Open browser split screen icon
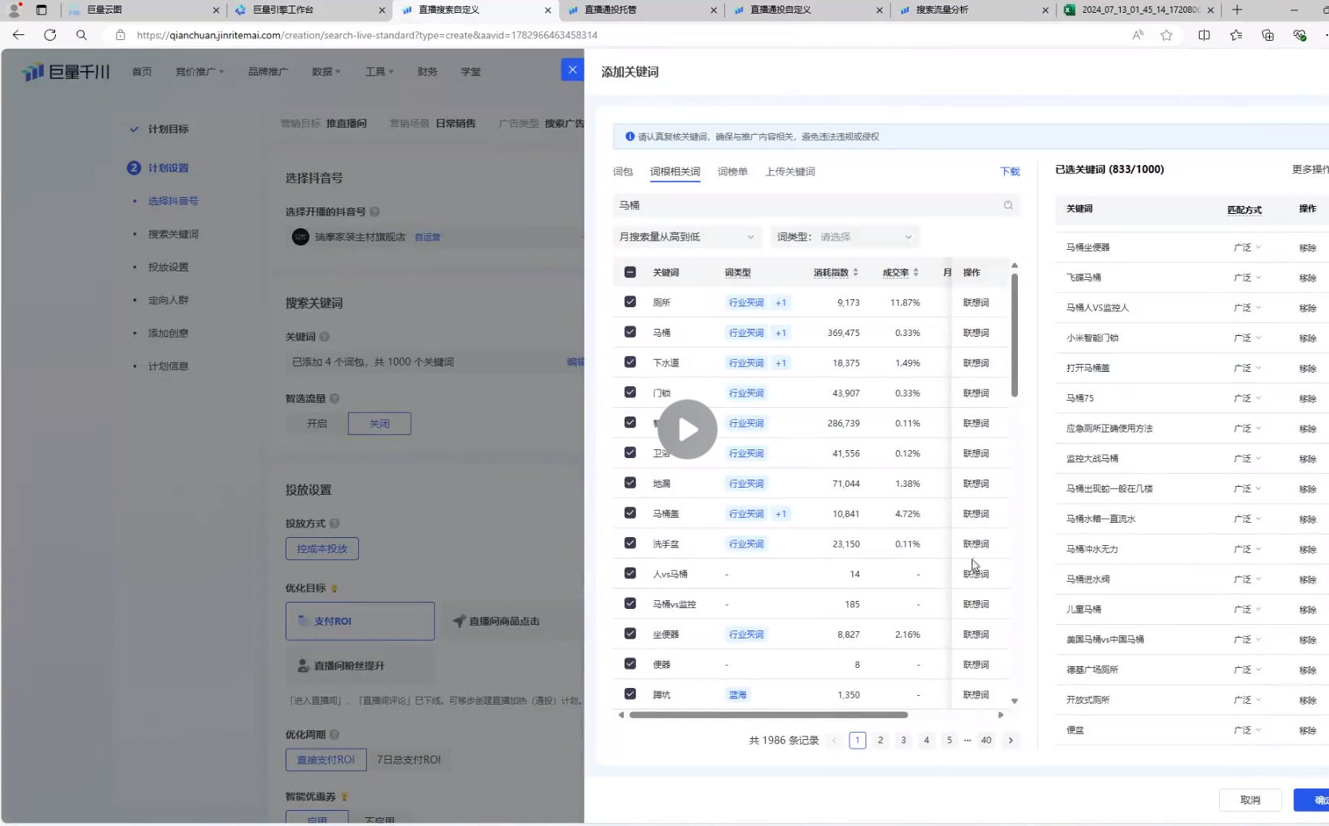 pos(1204,35)
